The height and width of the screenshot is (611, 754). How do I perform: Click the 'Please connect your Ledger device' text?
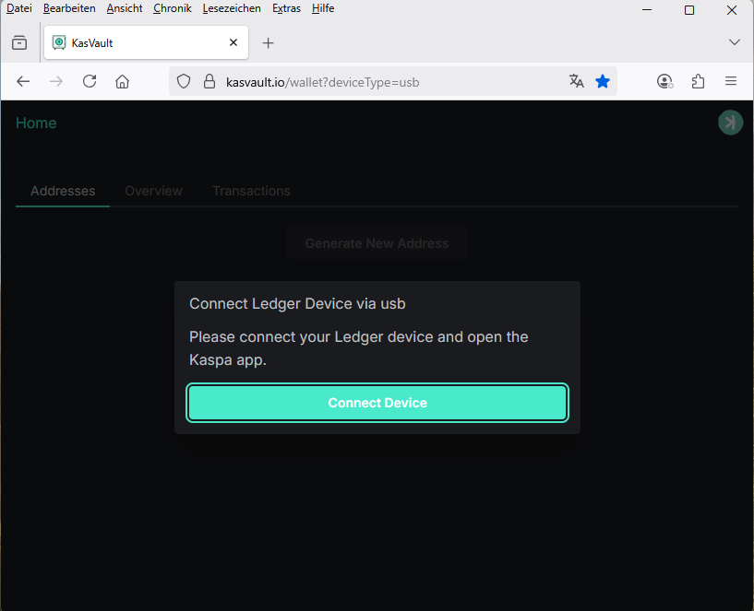358,348
